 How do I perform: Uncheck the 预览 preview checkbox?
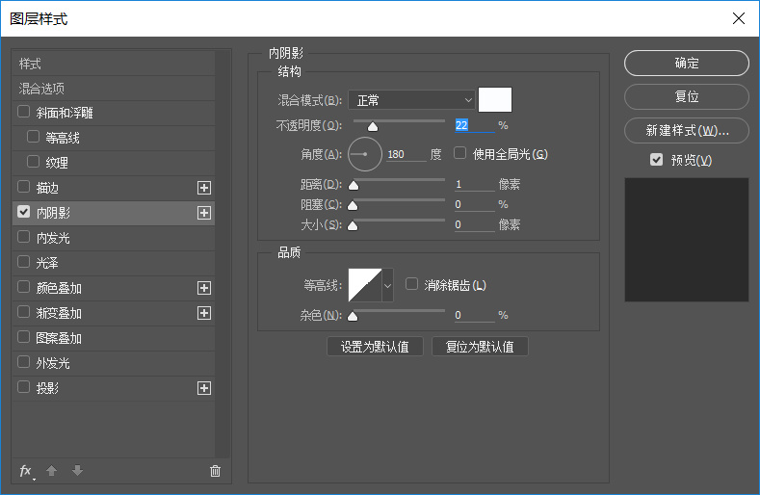(x=657, y=160)
